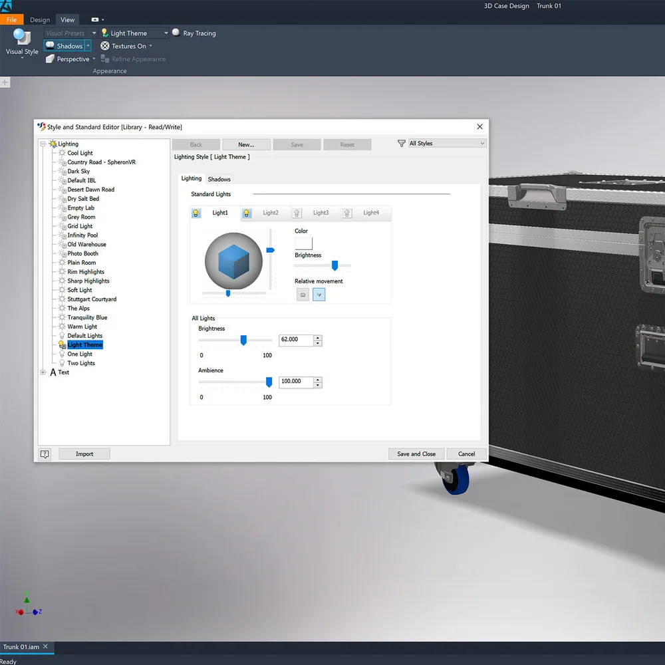The height and width of the screenshot is (665, 665).
Task: Adjust the All Lights Brightness slider
Action: click(x=243, y=340)
